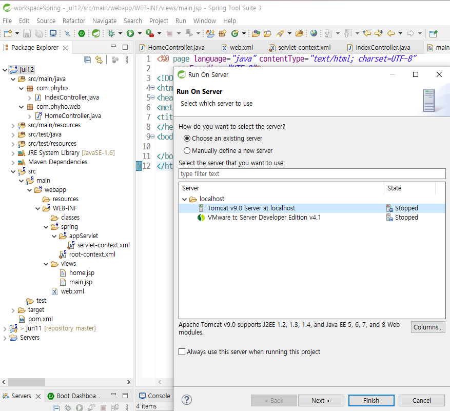Click the green Boot Dashboard power icon in toolbar
Image resolution: width=450 pixels, height=411 pixels.
click(82, 33)
